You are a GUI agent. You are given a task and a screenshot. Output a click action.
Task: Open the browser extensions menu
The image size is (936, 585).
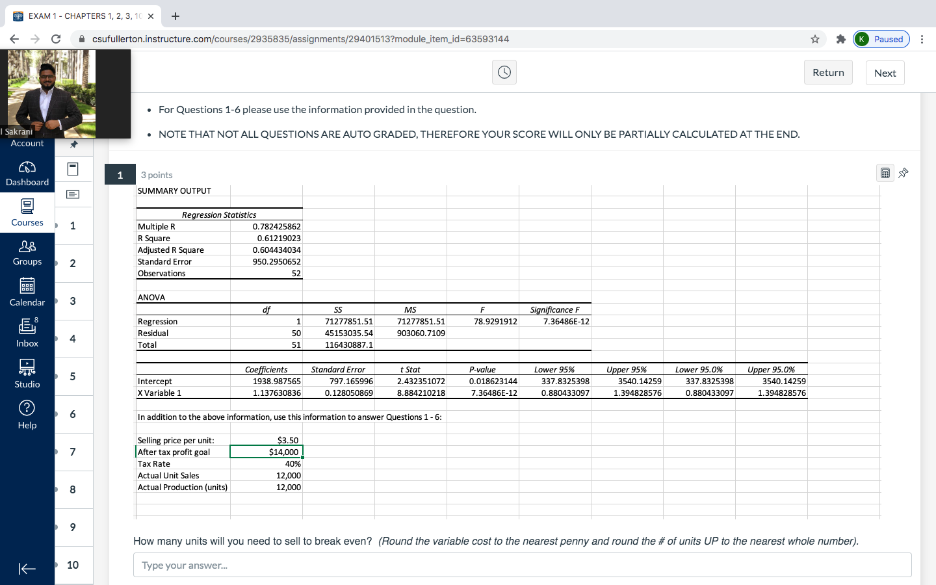840,39
